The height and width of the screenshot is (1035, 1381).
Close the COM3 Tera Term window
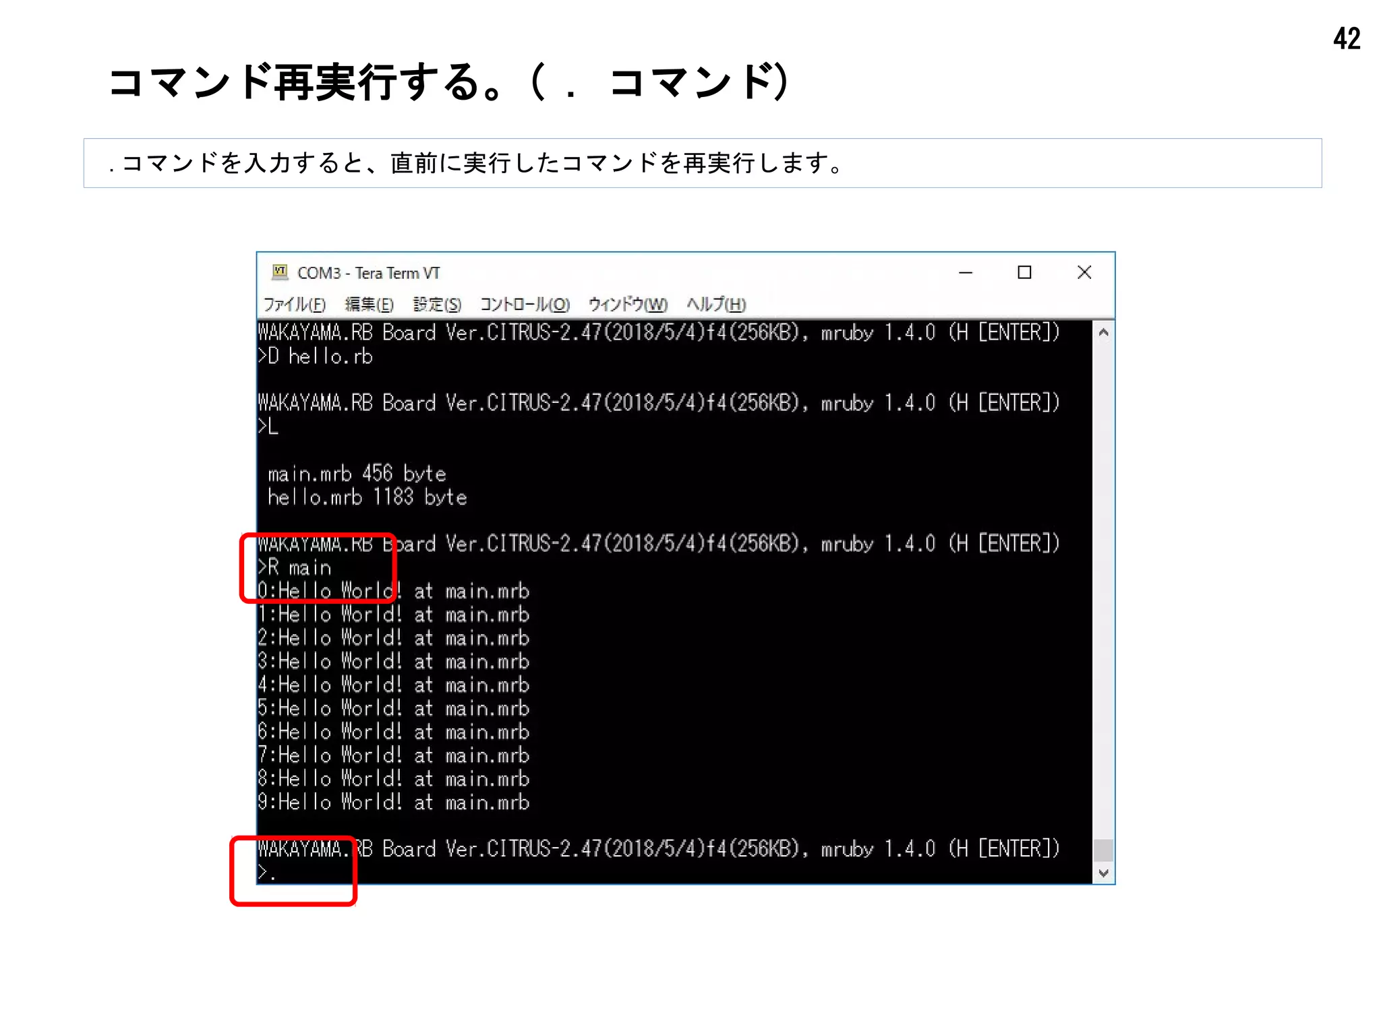coord(1084,272)
